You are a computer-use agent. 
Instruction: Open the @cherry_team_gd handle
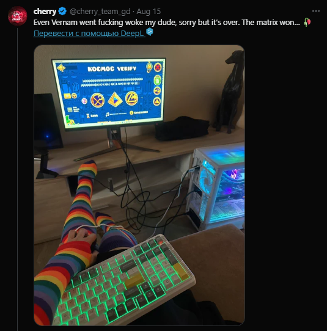coord(100,12)
